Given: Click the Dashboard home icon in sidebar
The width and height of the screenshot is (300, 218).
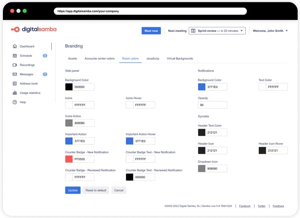Looking at the screenshot, I should point(15,46).
